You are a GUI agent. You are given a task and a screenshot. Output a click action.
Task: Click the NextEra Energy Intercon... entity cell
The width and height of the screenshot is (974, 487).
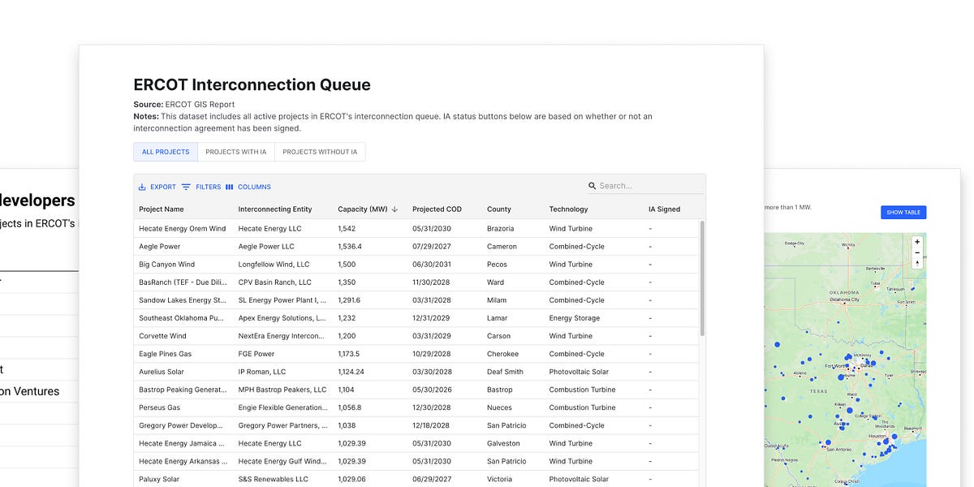(282, 336)
